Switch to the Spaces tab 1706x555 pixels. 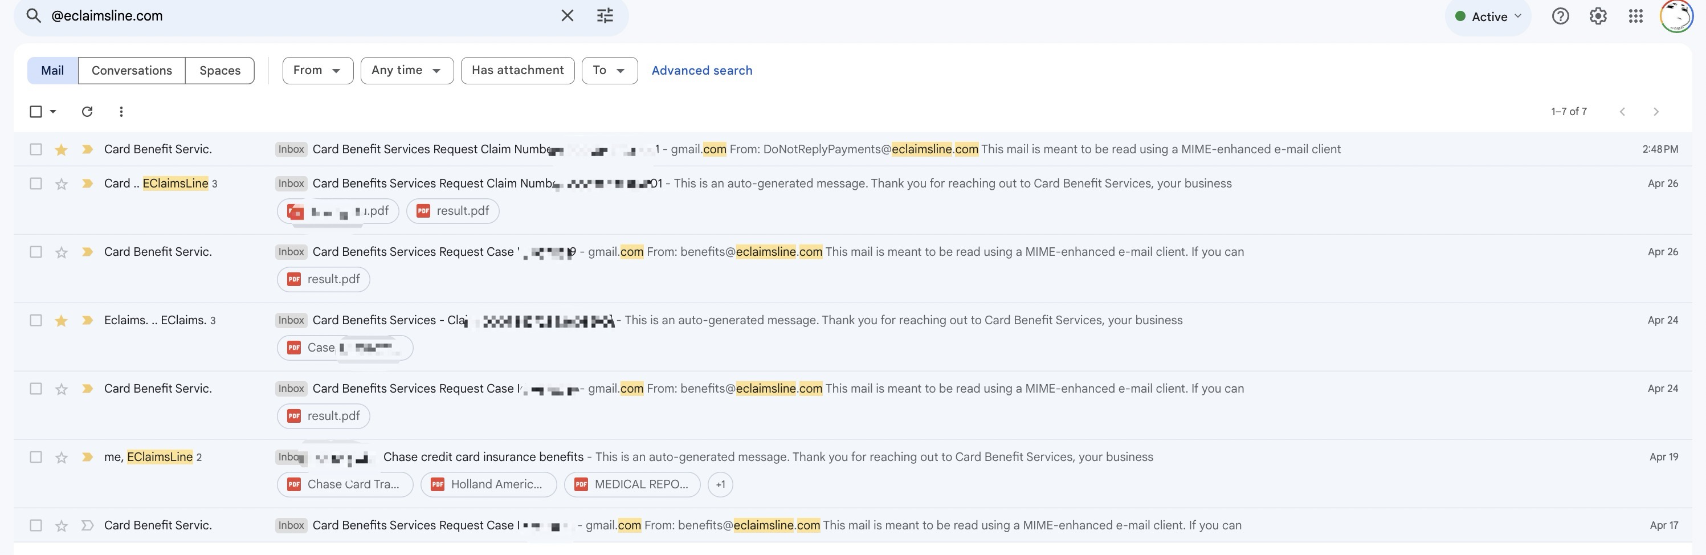pyautogui.click(x=220, y=70)
